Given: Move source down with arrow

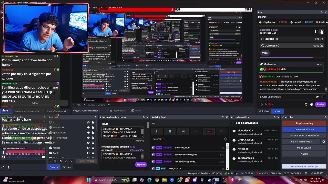Looking at the screenshot, I should tap(71, 161).
